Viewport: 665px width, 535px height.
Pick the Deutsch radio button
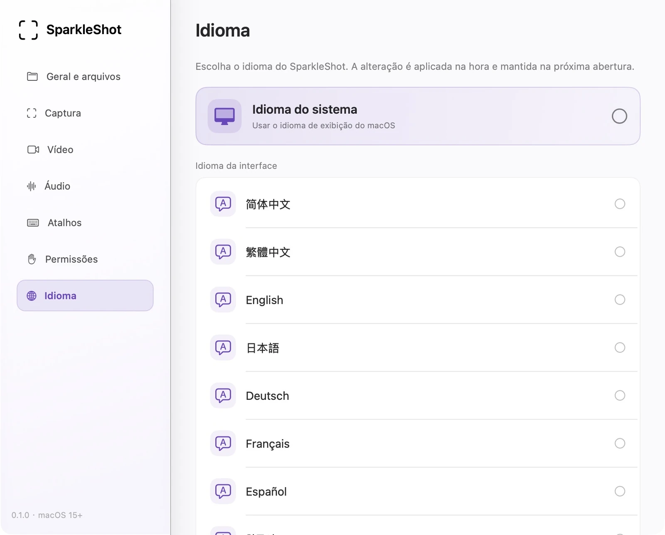click(x=620, y=395)
